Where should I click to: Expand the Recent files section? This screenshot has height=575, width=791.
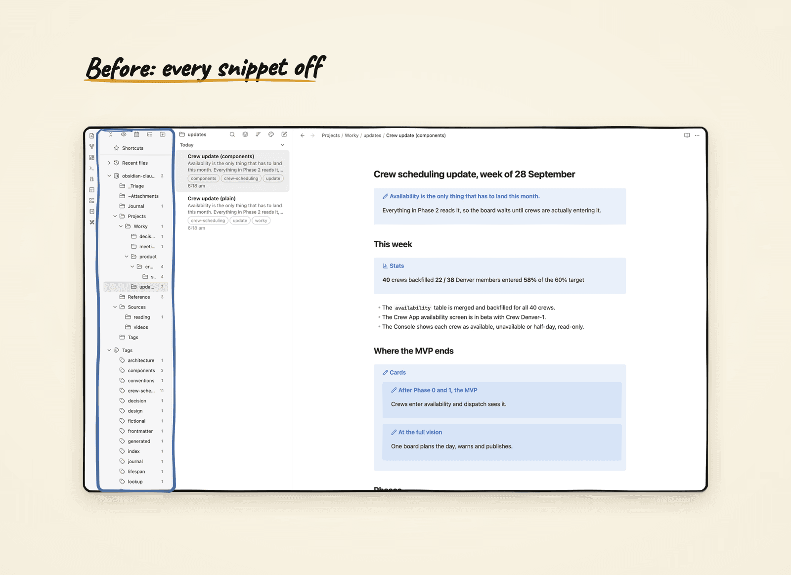point(109,163)
